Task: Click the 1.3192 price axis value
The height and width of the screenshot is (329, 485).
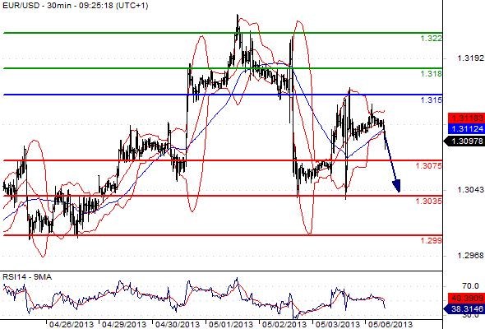Action: coord(470,58)
